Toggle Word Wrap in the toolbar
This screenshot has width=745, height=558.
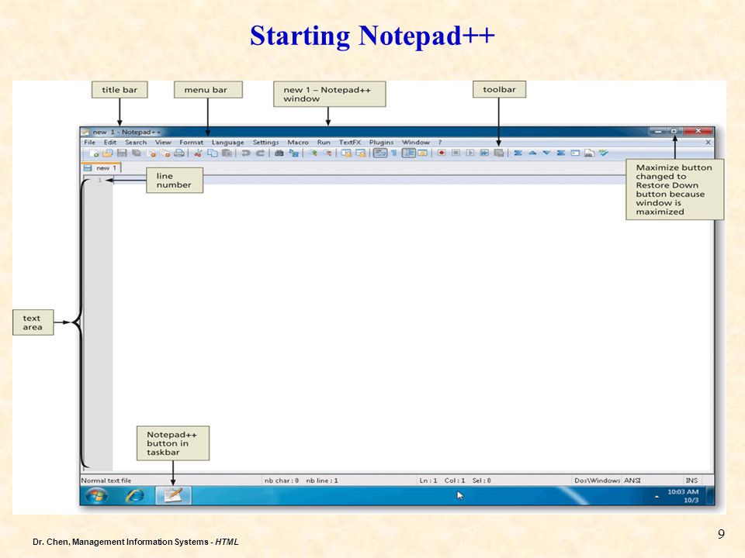[380, 153]
